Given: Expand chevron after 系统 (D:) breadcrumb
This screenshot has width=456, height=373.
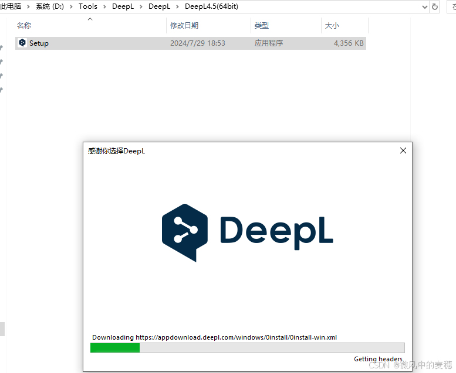Looking at the screenshot, I should (71, 6).
